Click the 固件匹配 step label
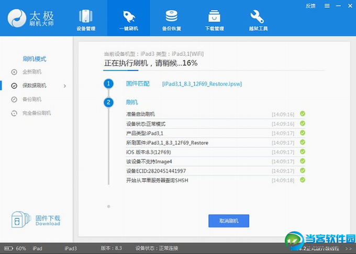356x254 pixels. [138, 84]
